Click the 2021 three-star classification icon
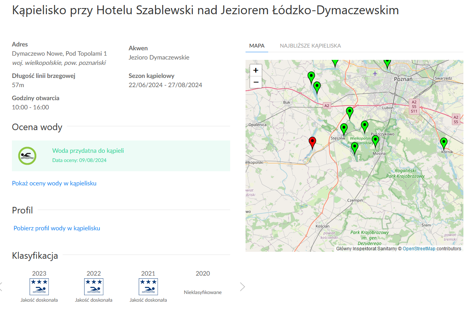Image resolution: width=473 pixels, height=309 pixels. pyautogui.click(x=148, y=287)
